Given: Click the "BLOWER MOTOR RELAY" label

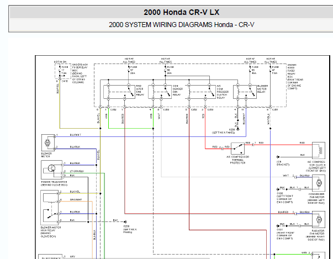Looking at the screenshot, I should tap(262, 89).
